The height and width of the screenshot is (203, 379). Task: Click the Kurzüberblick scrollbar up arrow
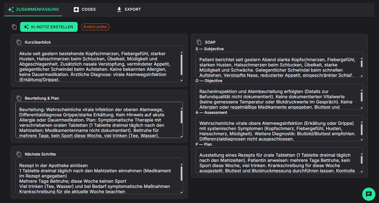point(181,52)
